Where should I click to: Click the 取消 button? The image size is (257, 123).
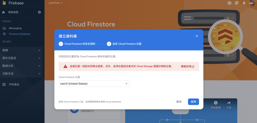click(179, 101)
